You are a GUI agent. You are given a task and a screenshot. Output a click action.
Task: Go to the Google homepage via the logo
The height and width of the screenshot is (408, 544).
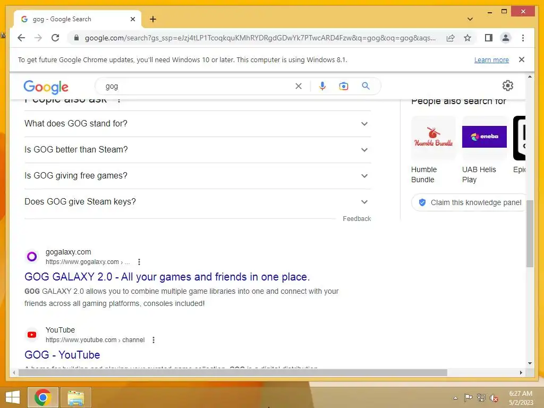coord(46,87)
